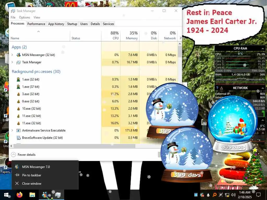The image size is (267, 200).
Task: Click the snowflake tray icon
Action: tap(221, 195)
